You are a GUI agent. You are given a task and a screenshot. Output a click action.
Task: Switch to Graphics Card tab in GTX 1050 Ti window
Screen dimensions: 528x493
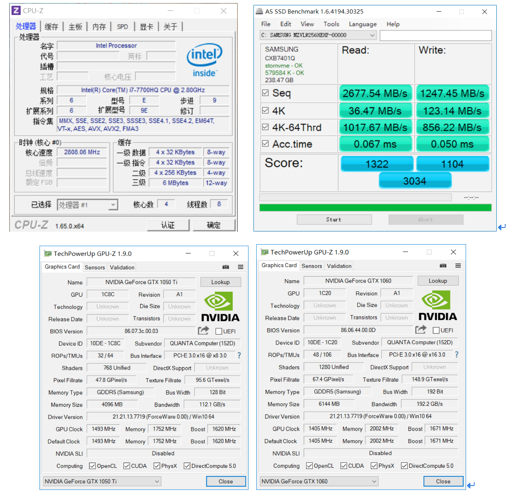[62, 267]
